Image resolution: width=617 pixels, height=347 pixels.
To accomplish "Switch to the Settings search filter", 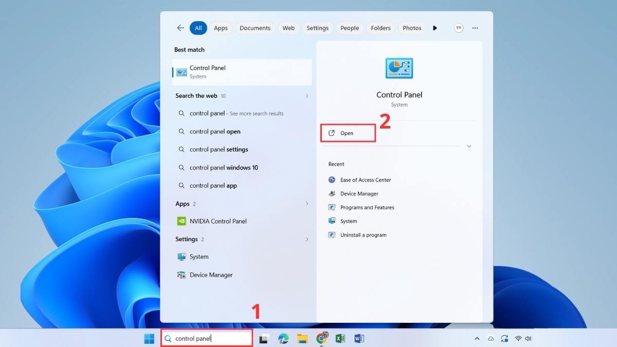I will pos(317,28).
